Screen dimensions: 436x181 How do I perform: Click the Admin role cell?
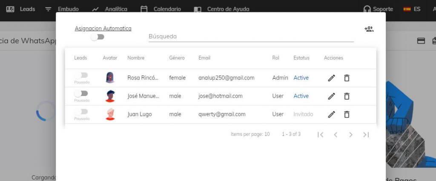tap(280, 78)
